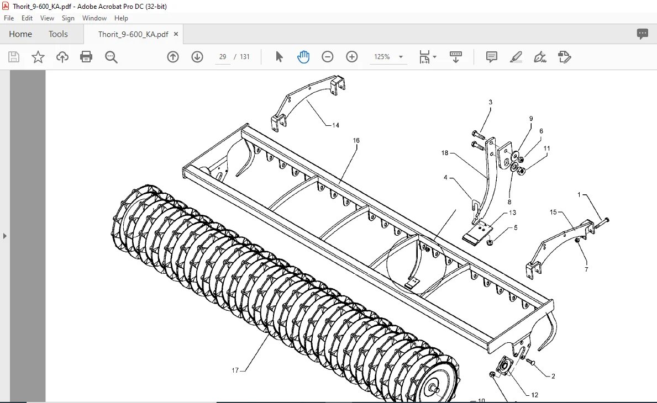Click the page number field showing 29

click(223, 57)
